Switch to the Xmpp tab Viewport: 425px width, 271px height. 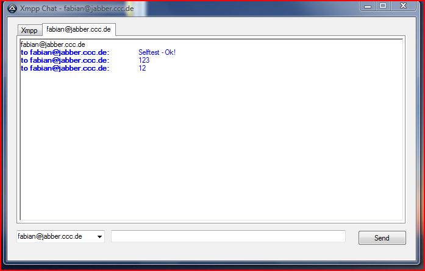[29, 30]
